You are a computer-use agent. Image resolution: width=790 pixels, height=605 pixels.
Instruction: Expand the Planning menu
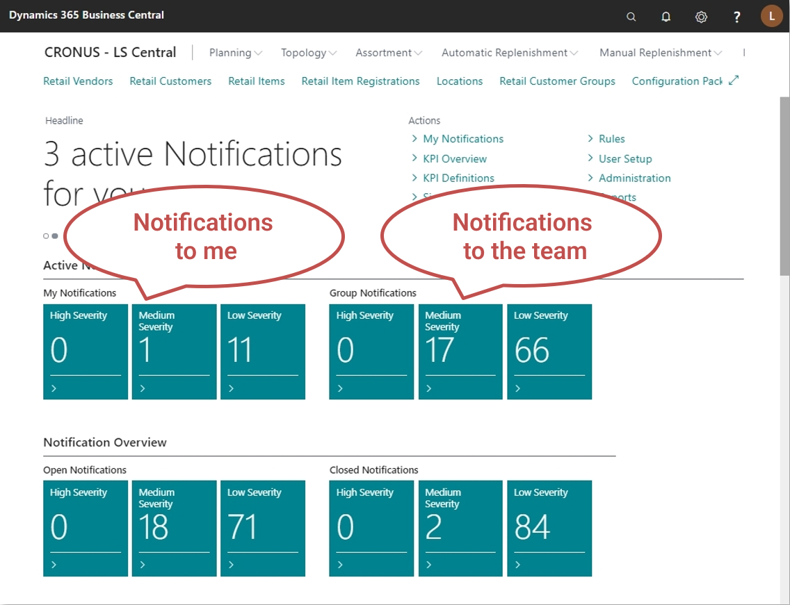(x=235, y=52)
